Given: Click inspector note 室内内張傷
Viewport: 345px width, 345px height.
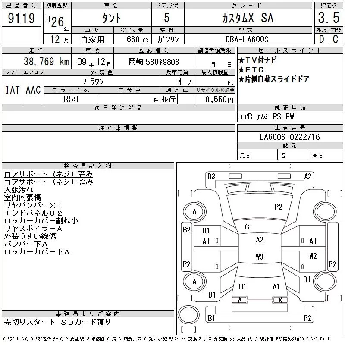Looking at the screenshot, I should pyautogui.click(x=23, y=198).
